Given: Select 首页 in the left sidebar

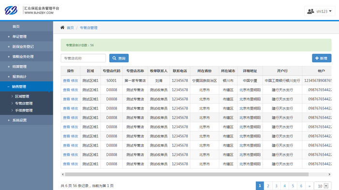Looking at the screenshot, I should click(x=16, y=27).
